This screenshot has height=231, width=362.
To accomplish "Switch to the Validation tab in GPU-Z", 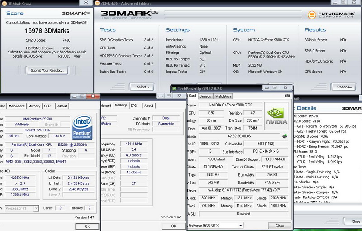I will [223, 96].
